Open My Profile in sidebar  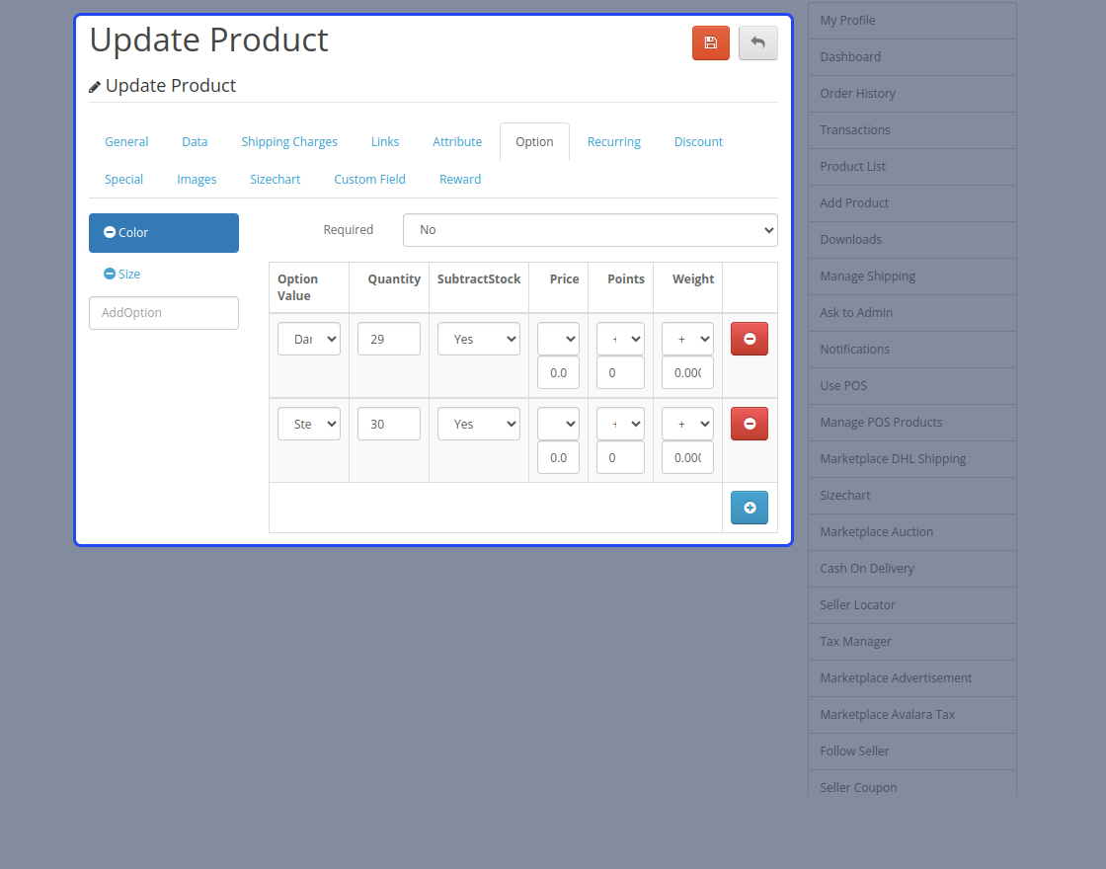coord(912,21)
